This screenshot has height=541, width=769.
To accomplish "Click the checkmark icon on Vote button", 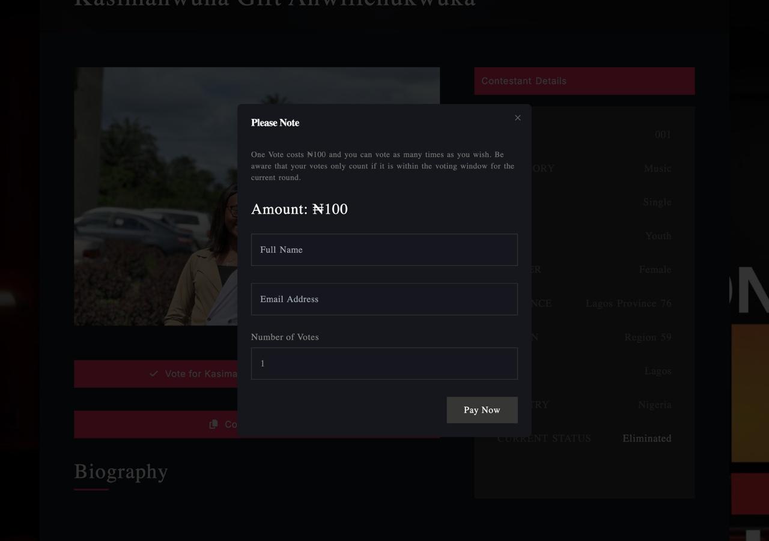I will (x=154, y=373).
